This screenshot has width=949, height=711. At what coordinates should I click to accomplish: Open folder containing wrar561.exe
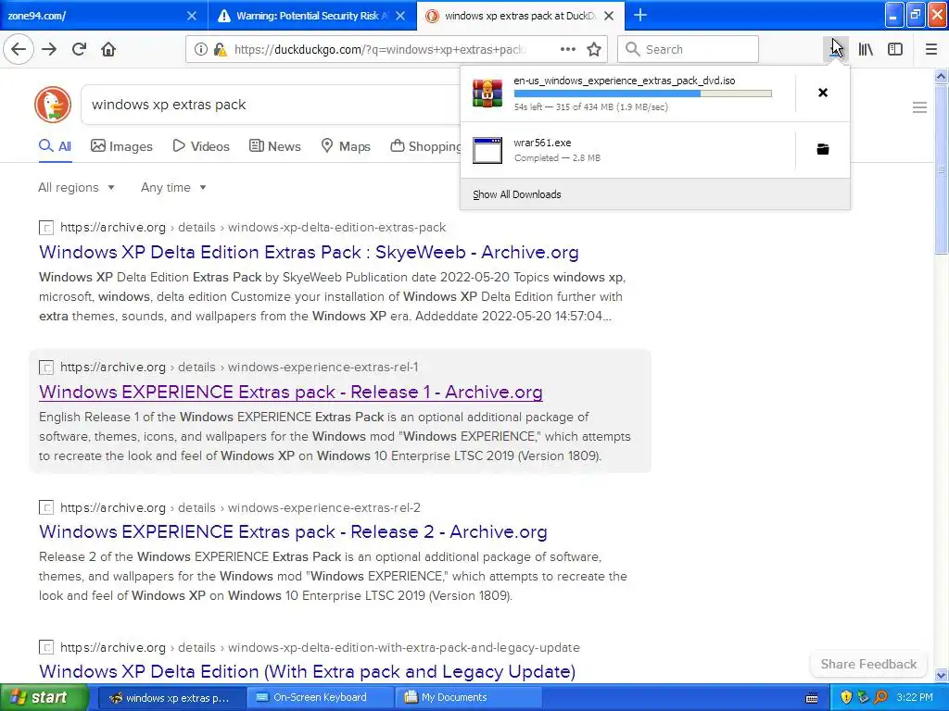pos(823,149)
